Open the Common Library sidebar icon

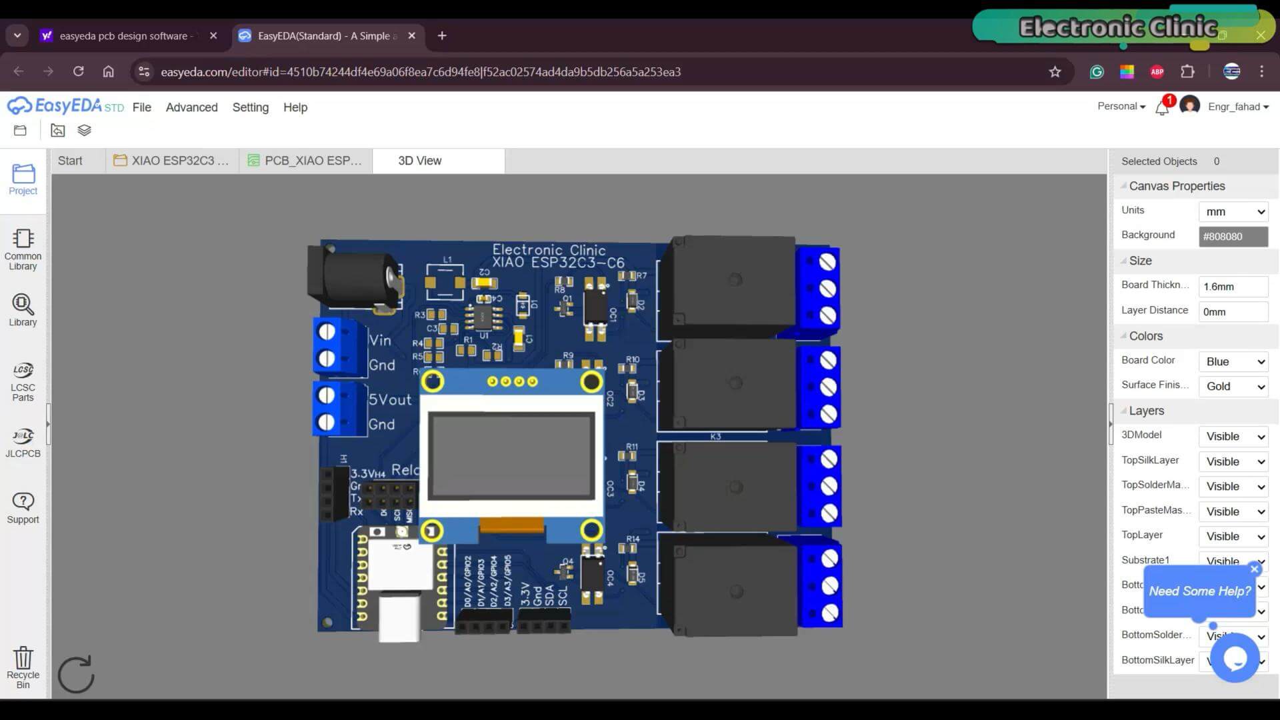tap(23, 249)
